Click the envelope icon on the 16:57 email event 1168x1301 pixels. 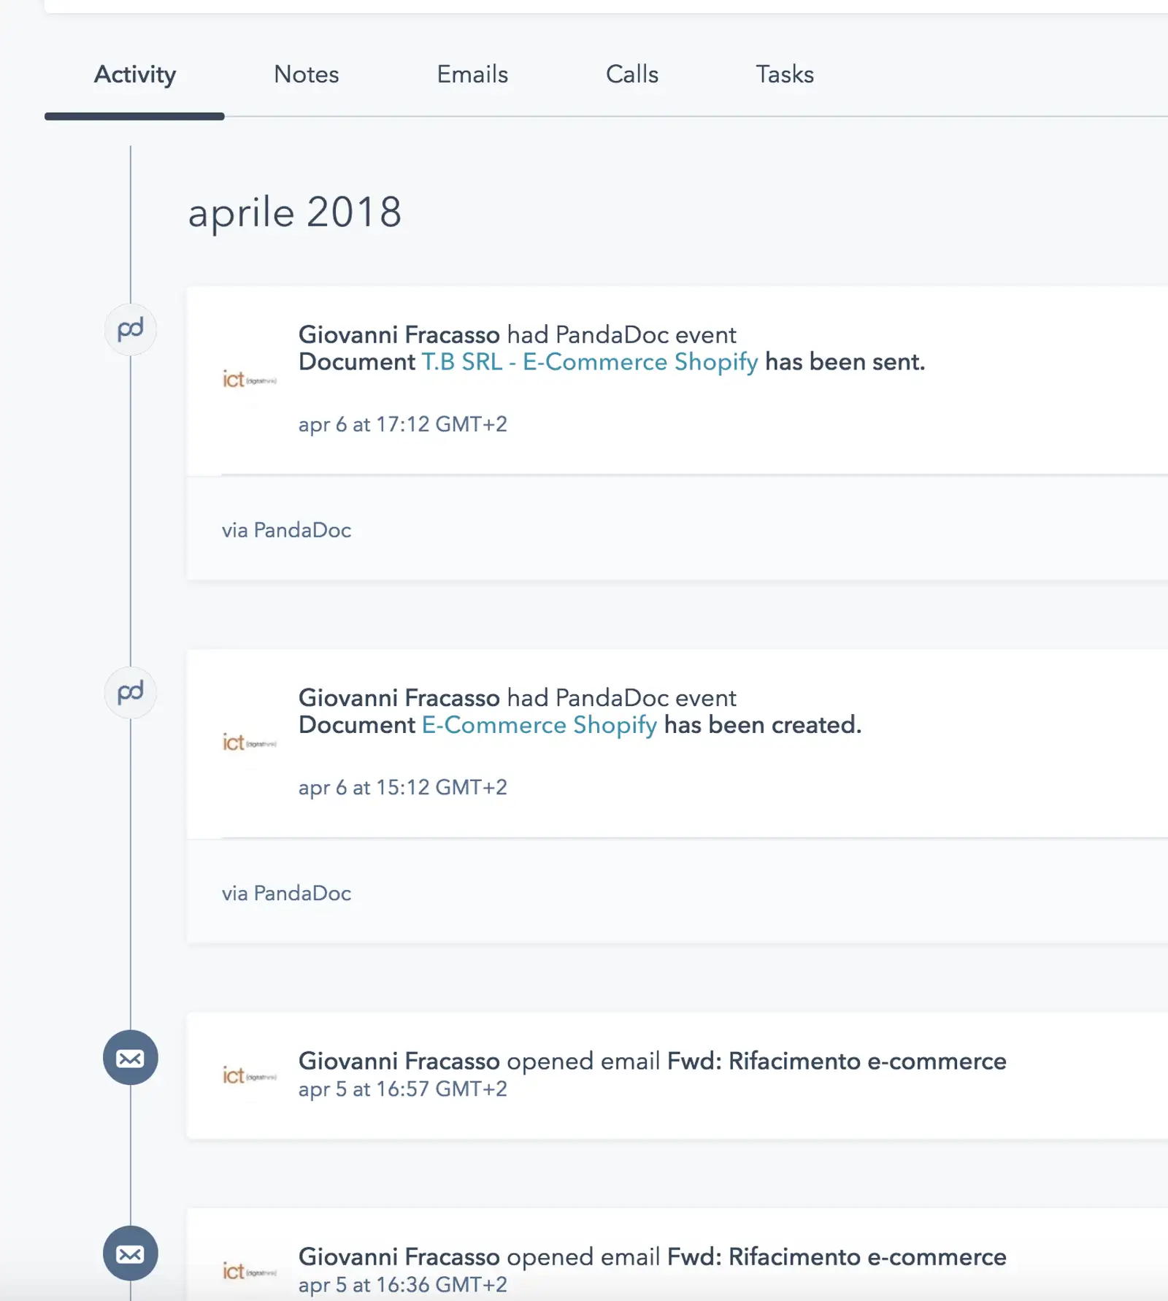tap(130, 1059)
